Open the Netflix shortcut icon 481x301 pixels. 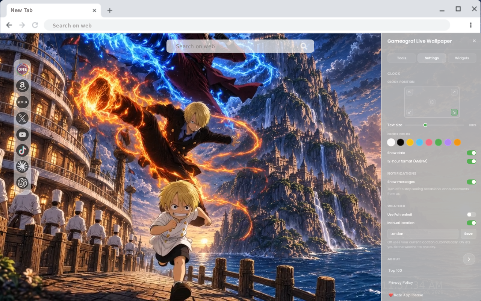(x=23, y=102)
